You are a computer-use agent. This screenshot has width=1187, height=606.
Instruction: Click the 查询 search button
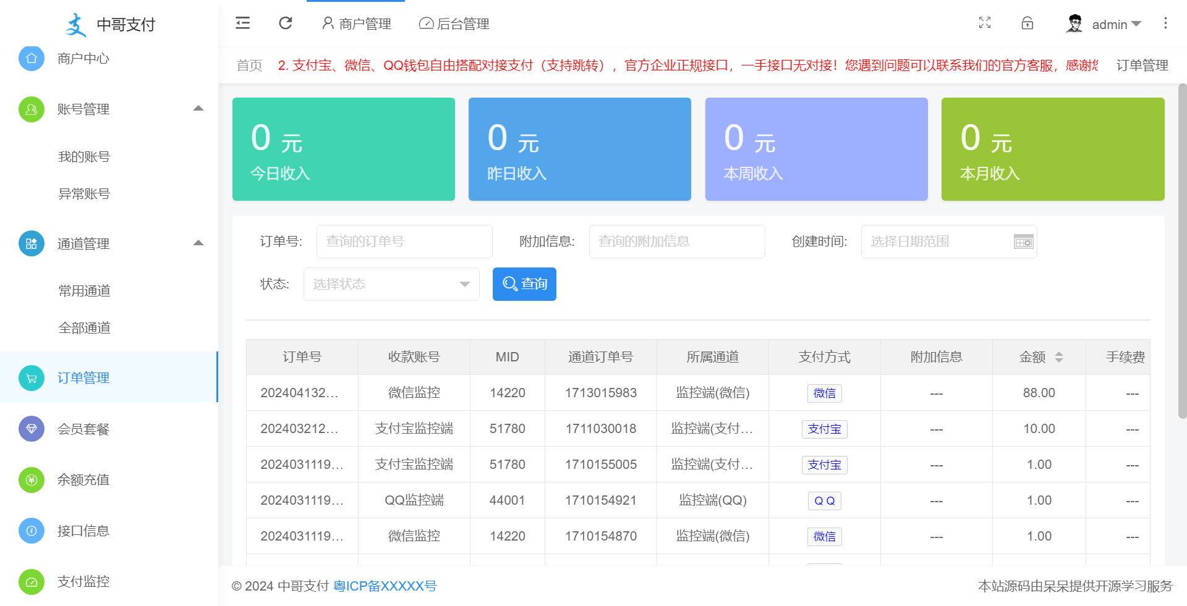coord(524,284)
